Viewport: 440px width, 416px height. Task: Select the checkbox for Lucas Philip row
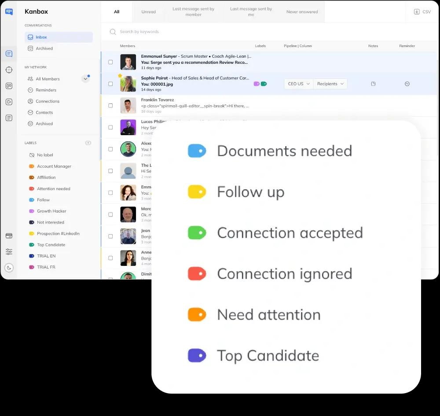[110, 127]
